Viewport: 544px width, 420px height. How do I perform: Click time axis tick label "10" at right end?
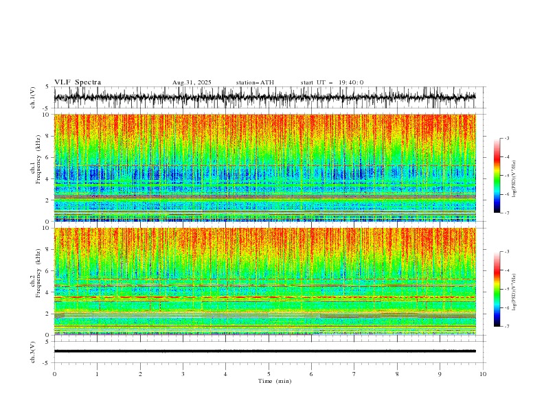pos(483,374)
